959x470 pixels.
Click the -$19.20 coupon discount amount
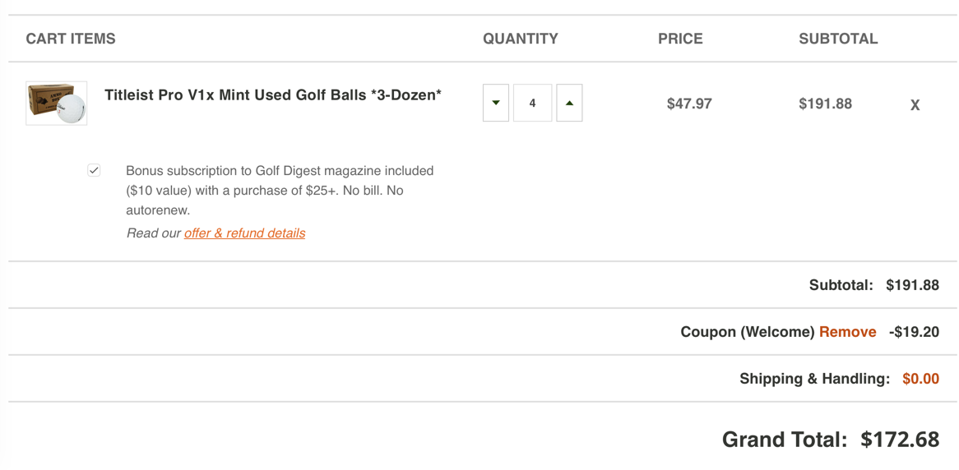[x=914, y=332]
